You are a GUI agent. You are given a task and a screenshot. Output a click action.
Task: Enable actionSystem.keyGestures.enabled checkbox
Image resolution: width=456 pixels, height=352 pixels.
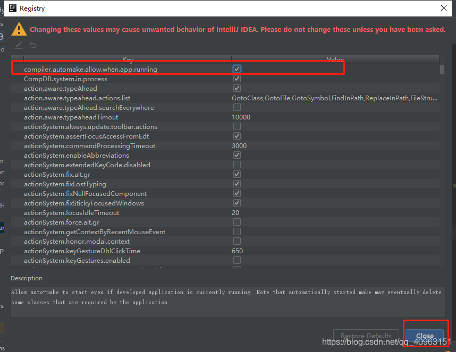[x=237, y=260]
